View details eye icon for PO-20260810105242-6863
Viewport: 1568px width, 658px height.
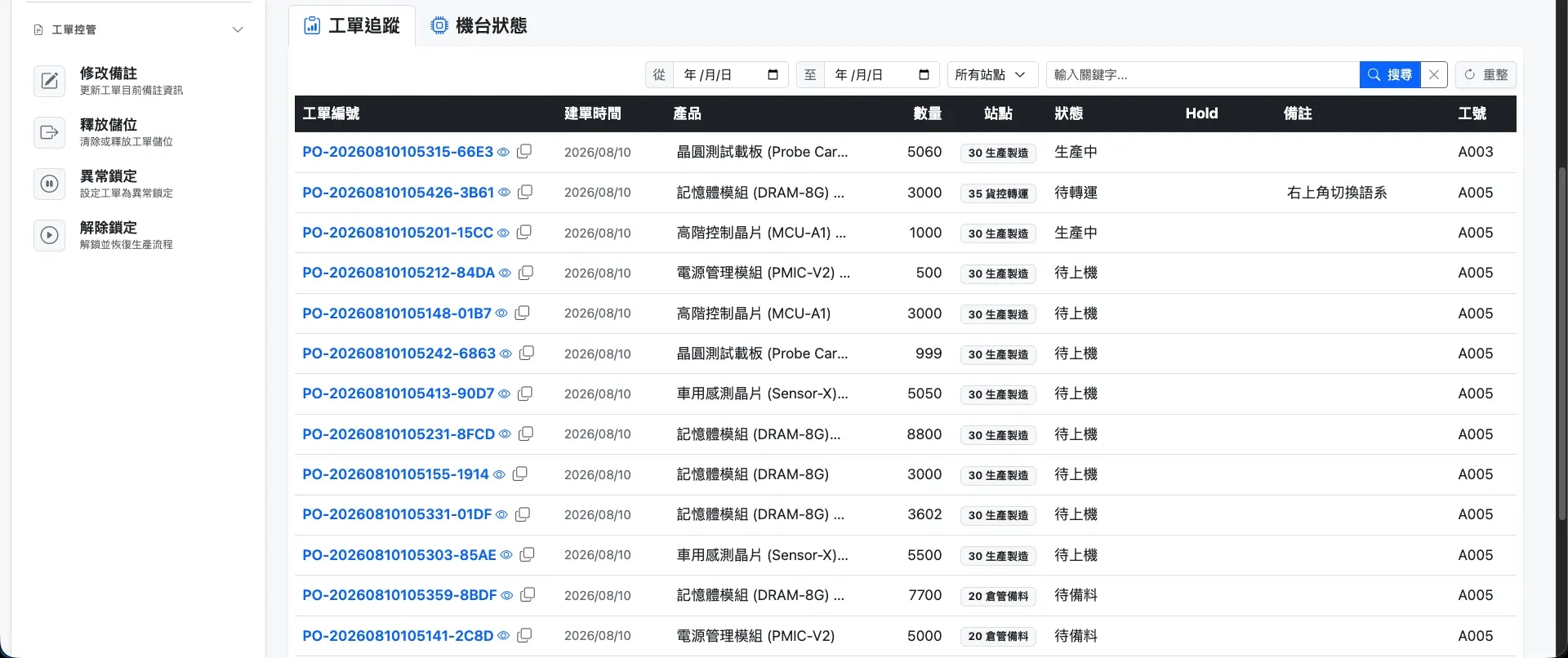(506, 353)
